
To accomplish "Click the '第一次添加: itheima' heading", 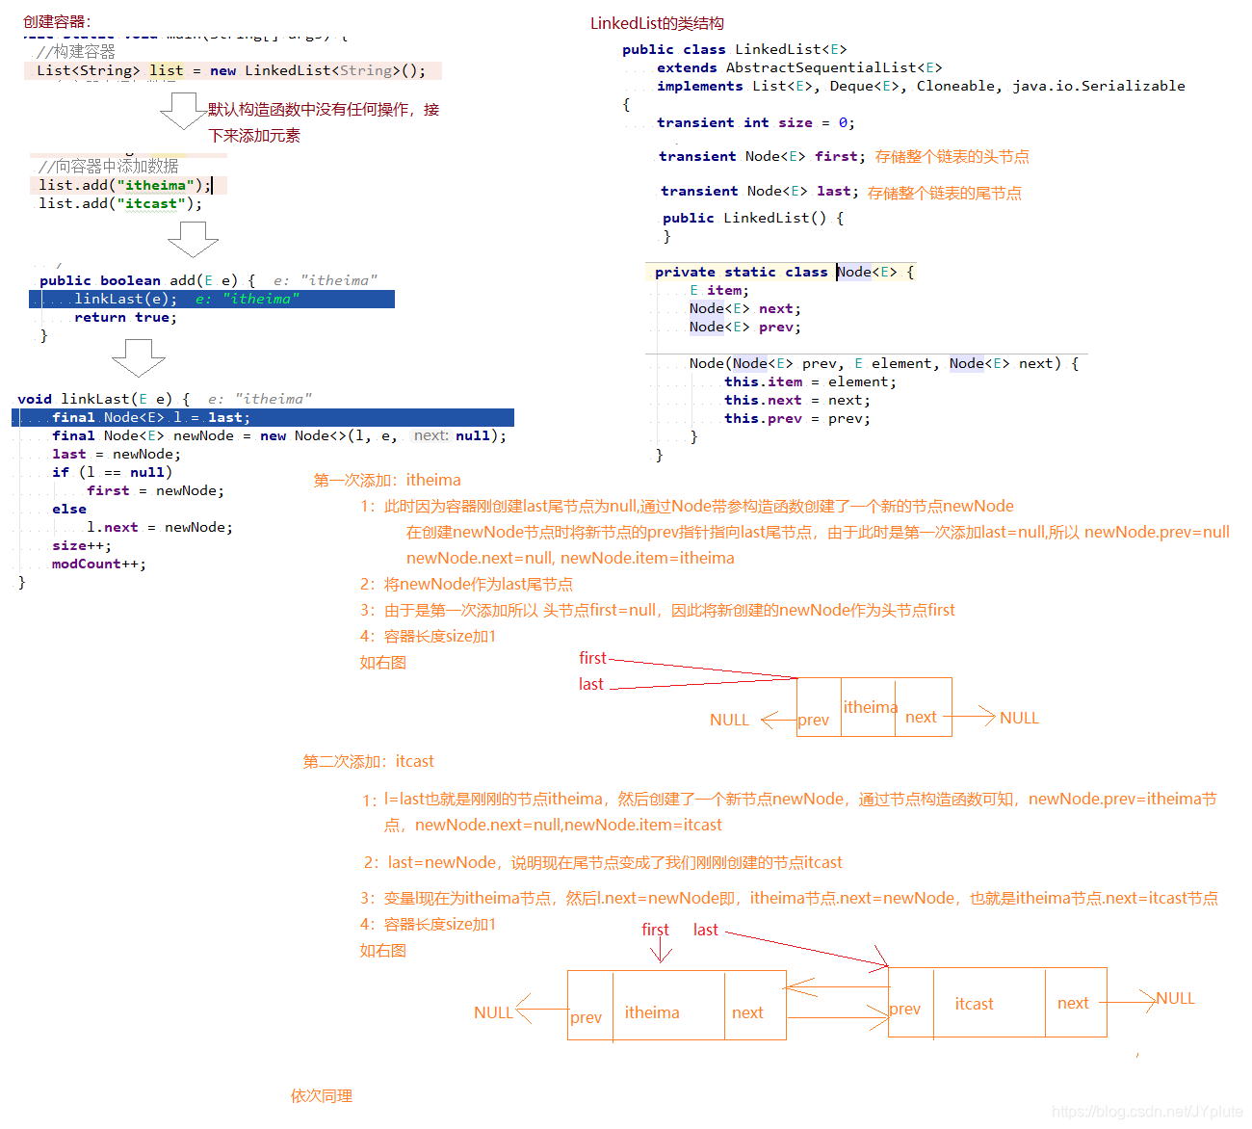I will point(387,480).
